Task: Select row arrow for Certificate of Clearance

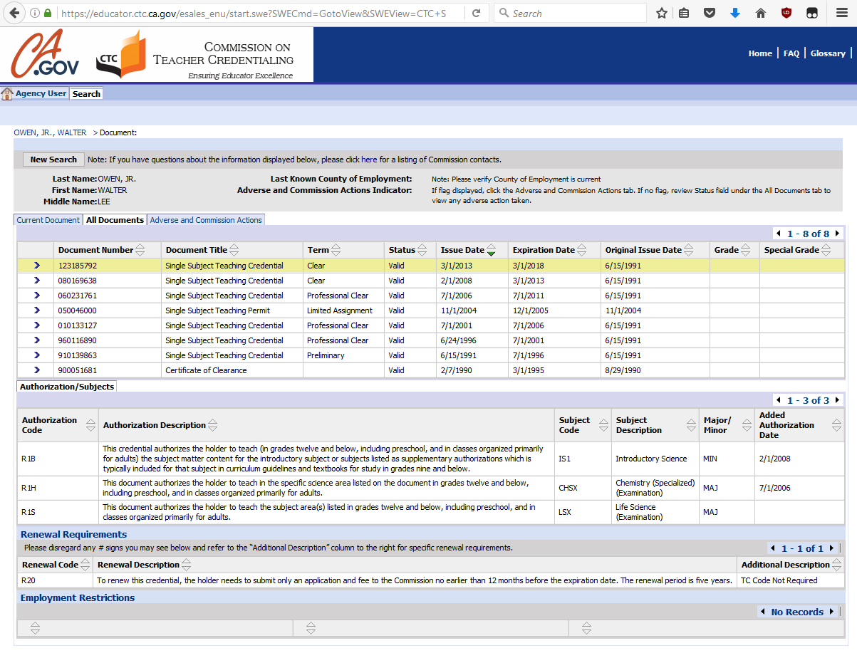Action: (37, 370)
